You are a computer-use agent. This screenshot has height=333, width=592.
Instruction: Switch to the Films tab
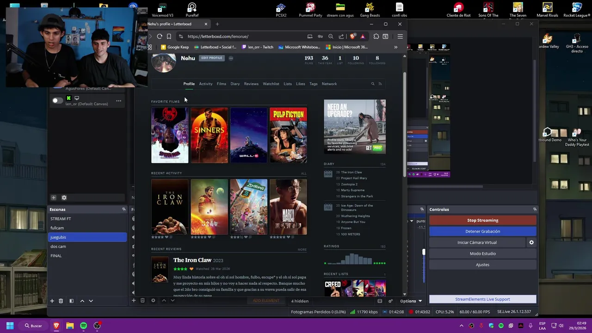coord(222,84)
